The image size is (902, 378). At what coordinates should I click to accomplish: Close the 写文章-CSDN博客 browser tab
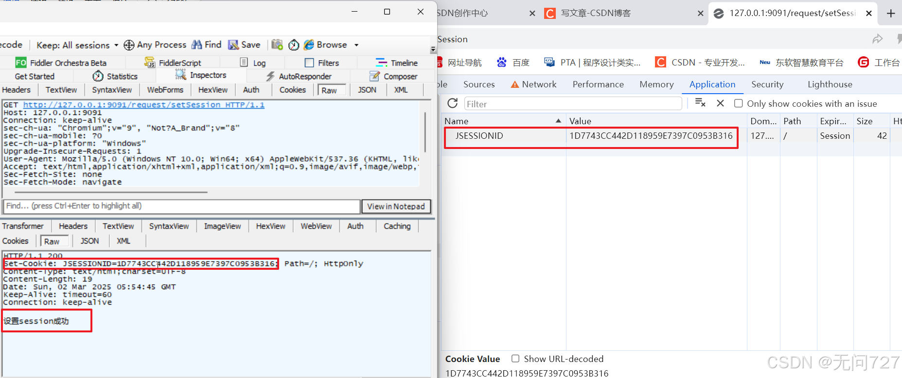(701, 13)
